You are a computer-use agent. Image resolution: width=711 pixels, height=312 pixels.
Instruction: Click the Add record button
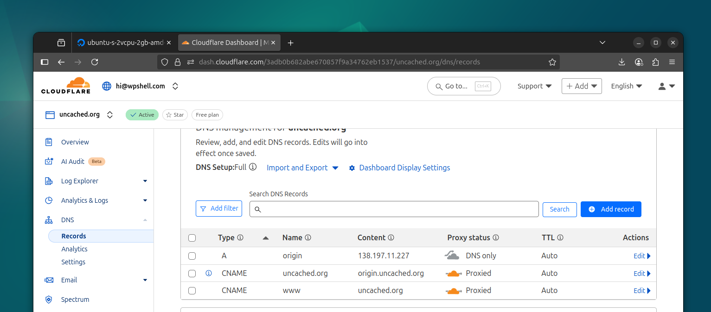pyautogui.click(x=611, y=209)
